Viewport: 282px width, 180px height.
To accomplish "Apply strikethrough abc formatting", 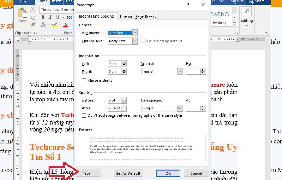I will pyautogui.click(x=69, y=18).
